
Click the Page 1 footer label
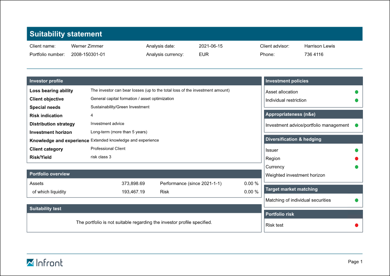click(x=355, y=262)
